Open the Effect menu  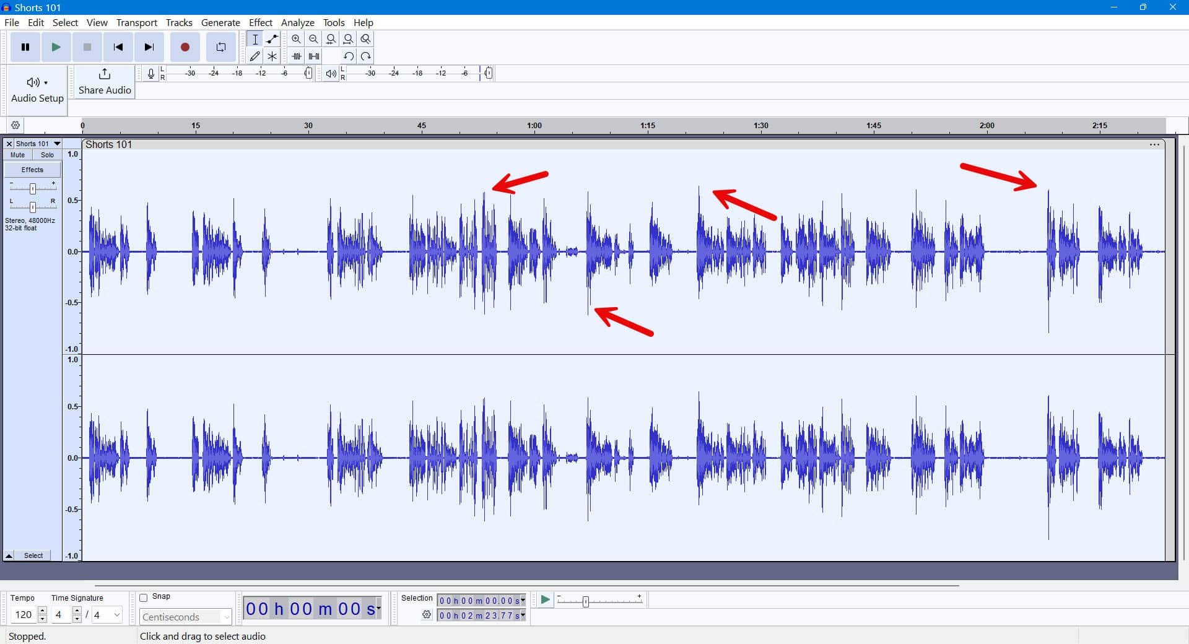click(261, 22)
